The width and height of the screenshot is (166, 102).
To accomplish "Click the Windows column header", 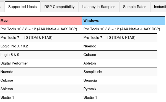I will 124,21.
